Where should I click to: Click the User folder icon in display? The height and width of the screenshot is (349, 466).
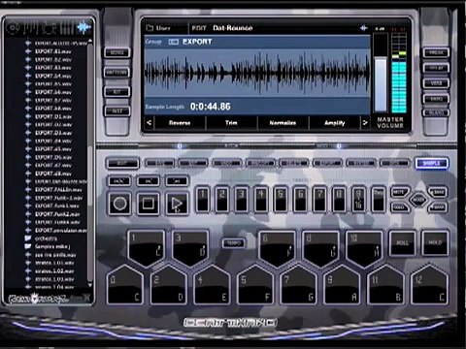point(150,28)
